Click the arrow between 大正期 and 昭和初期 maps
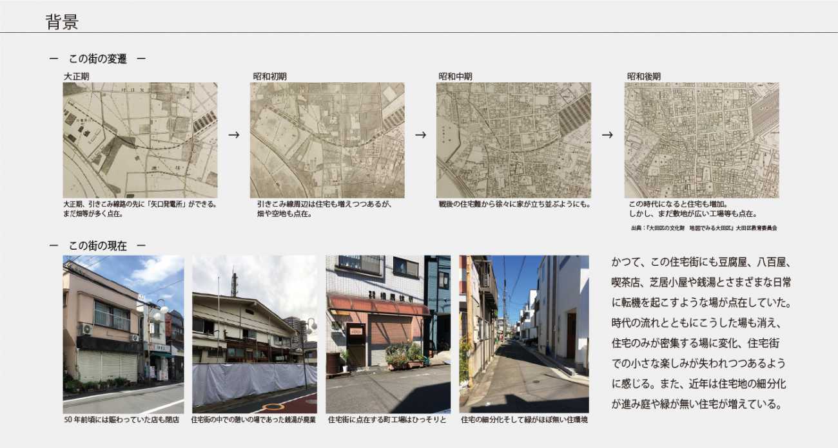Image resolution: width=838 pixels, height=448 pixels. (x=234, y=135)
